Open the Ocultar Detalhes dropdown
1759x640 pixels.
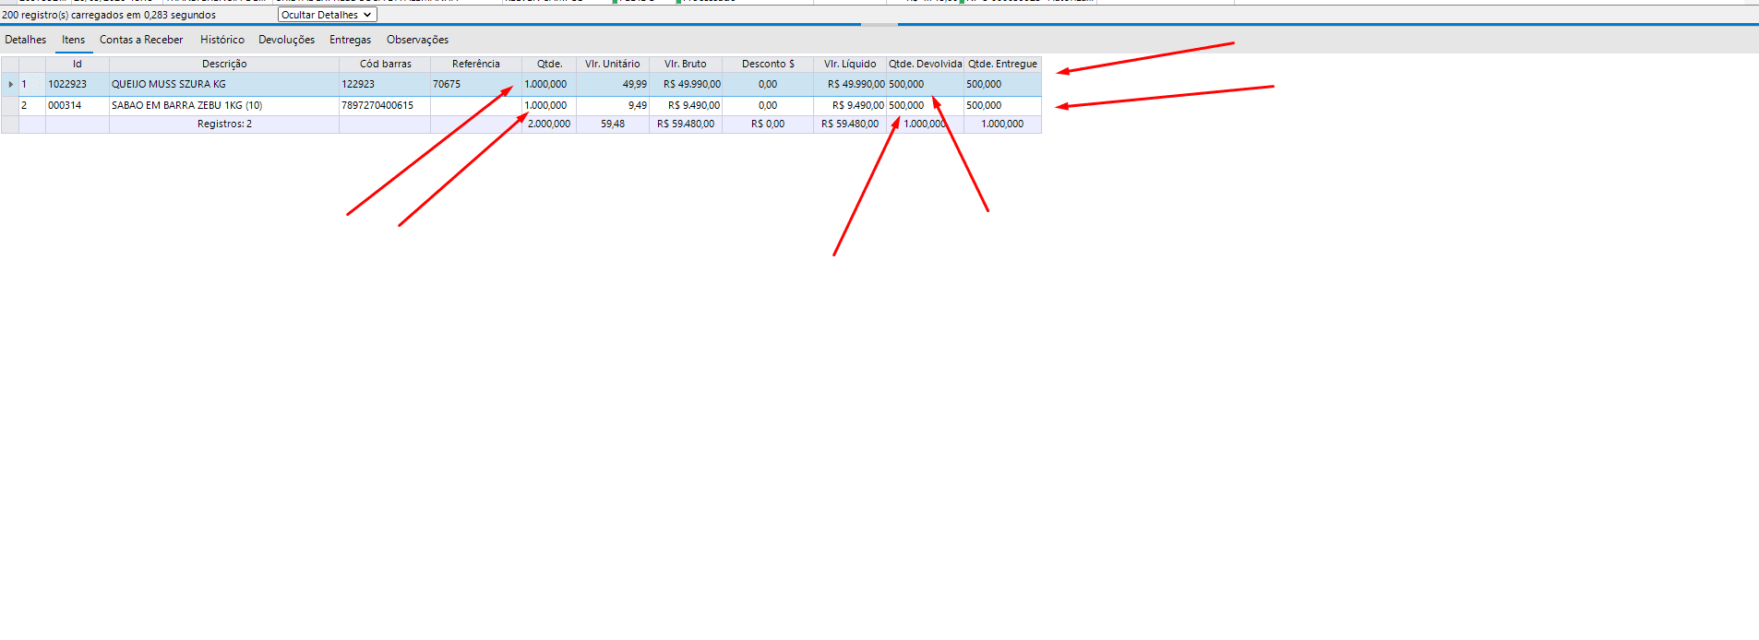point(328,15)
